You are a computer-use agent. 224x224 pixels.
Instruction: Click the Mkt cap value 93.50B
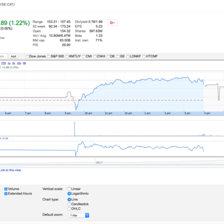point(65,40)
